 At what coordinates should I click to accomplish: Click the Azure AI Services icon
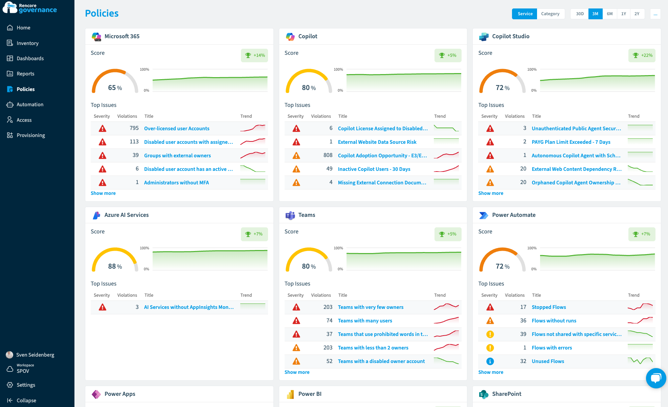[96, 215]
